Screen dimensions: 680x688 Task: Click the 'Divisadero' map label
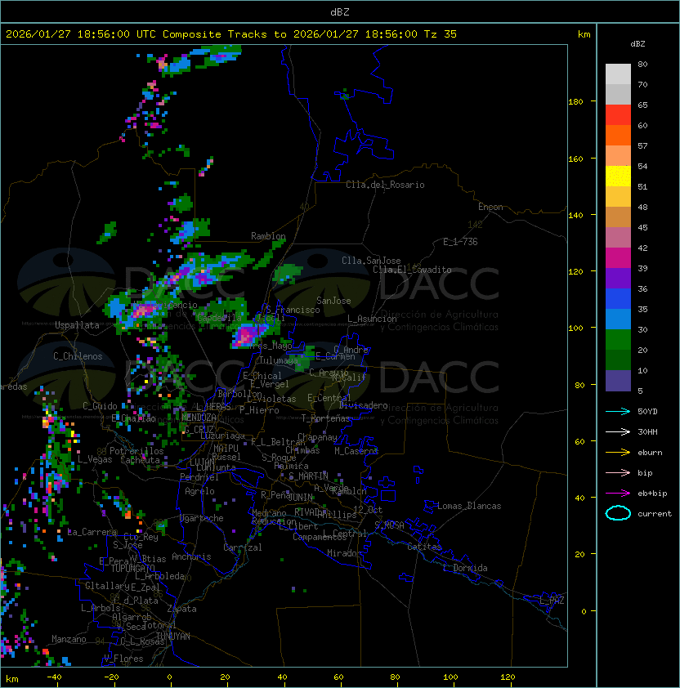pos(364,405)
